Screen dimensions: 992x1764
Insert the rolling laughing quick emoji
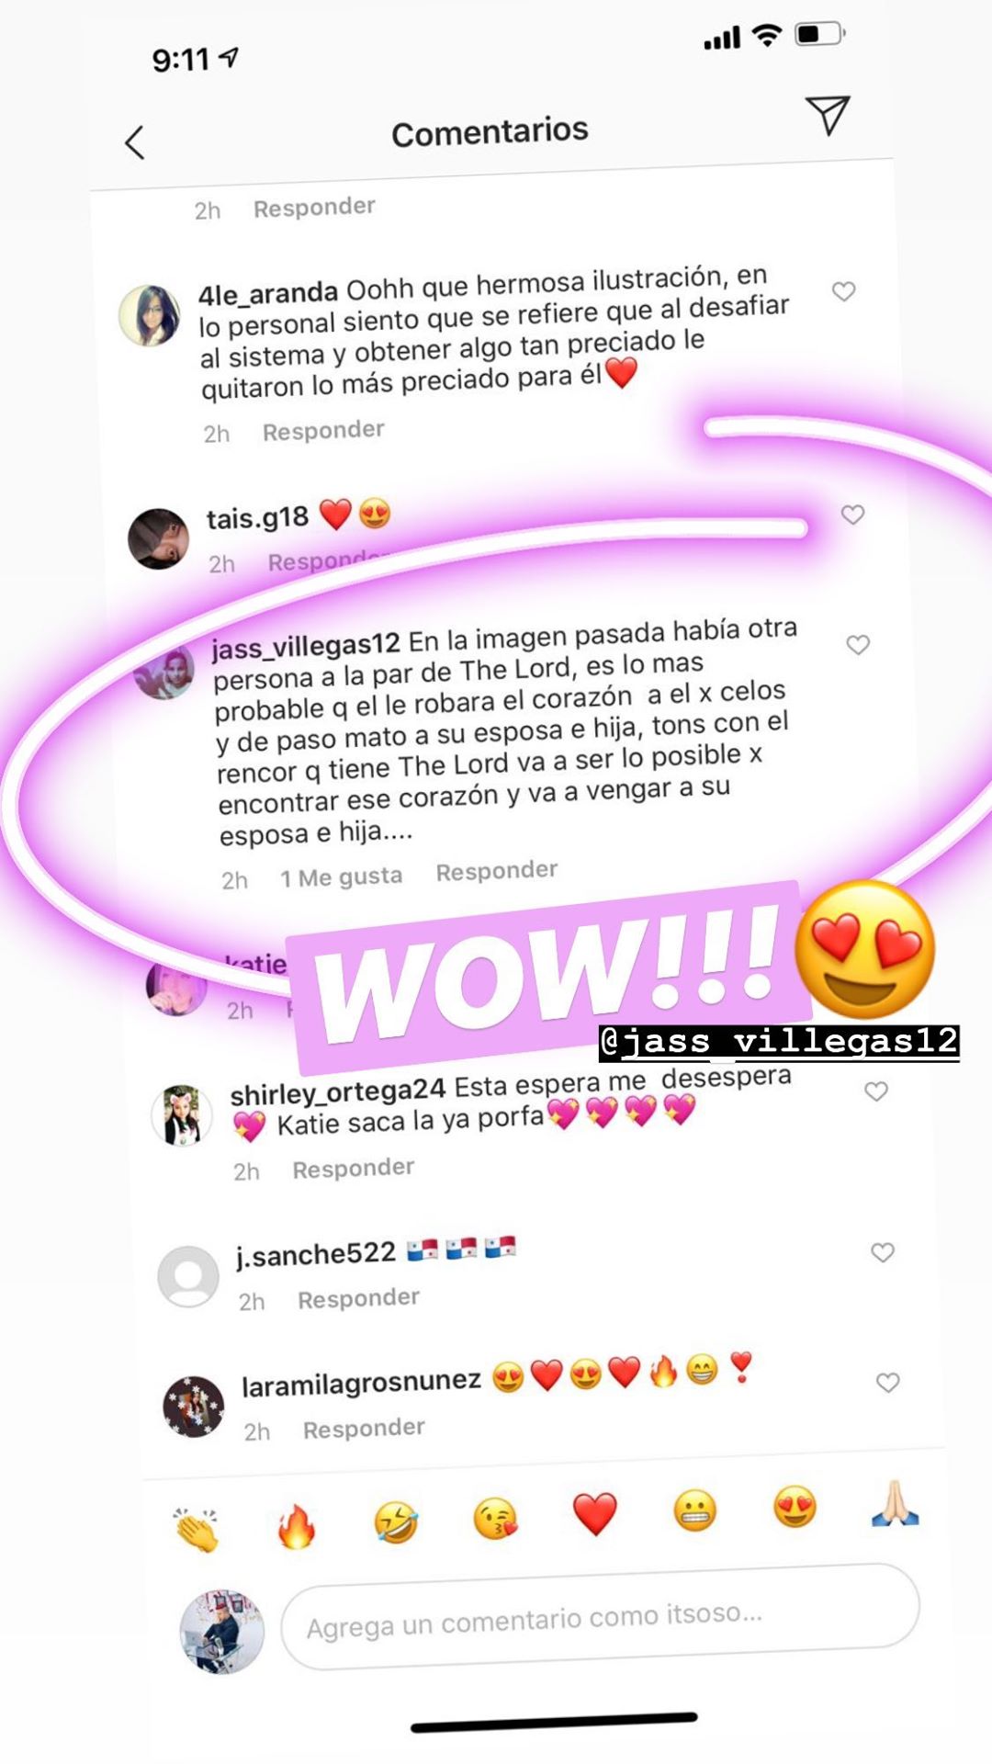(396, 1522)
